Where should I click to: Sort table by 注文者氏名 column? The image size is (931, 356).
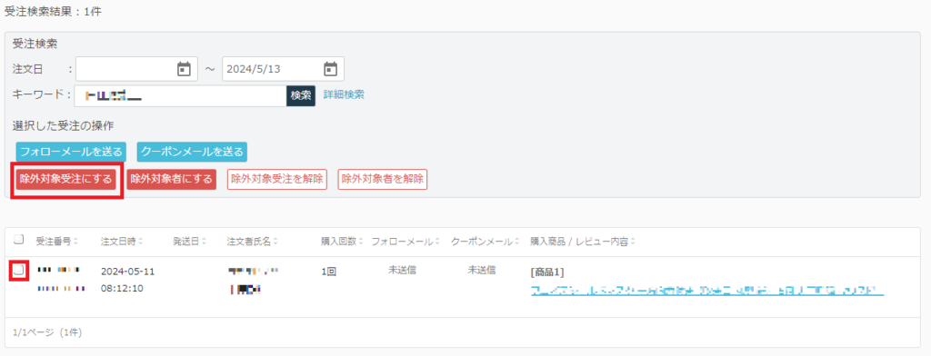point(253,242)
